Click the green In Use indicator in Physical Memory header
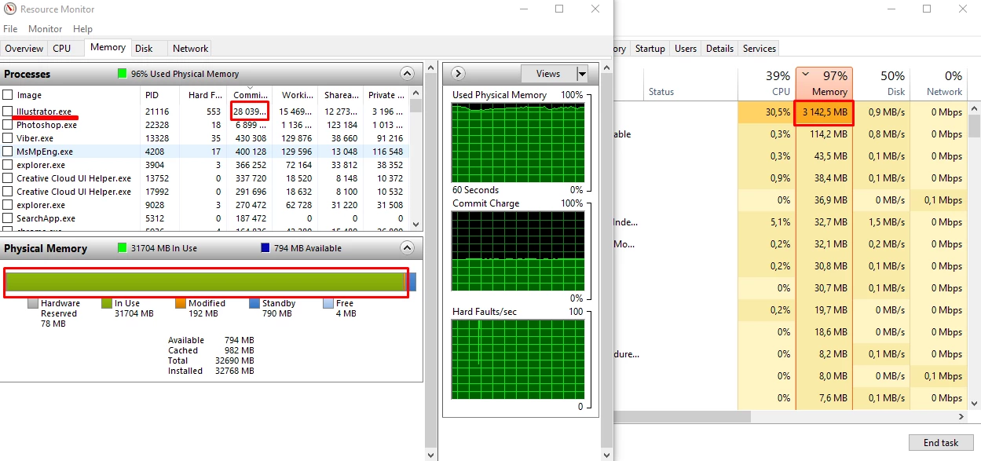The image size is (981, 461). [122, 248]
